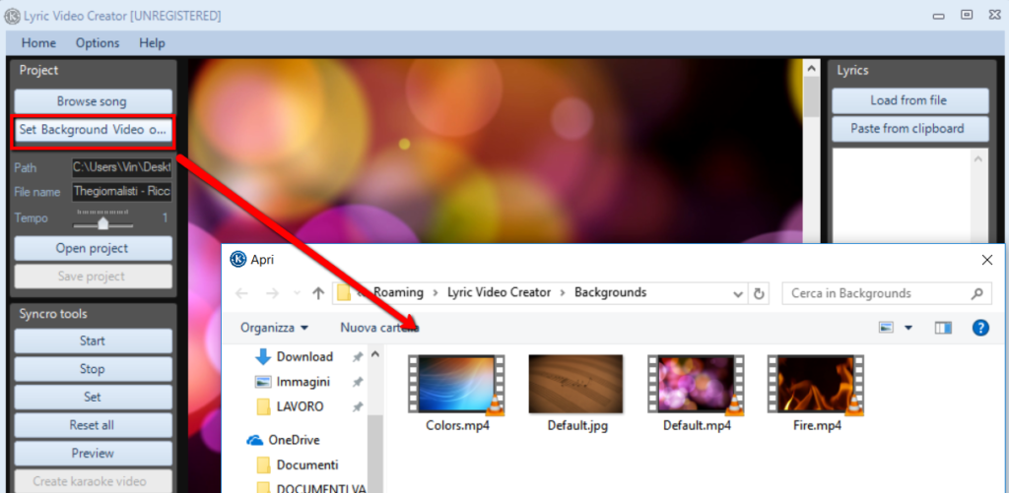1009x493 pixels.
Task: Click the OneDrive cloud icon
Action: tap(255, 440)
